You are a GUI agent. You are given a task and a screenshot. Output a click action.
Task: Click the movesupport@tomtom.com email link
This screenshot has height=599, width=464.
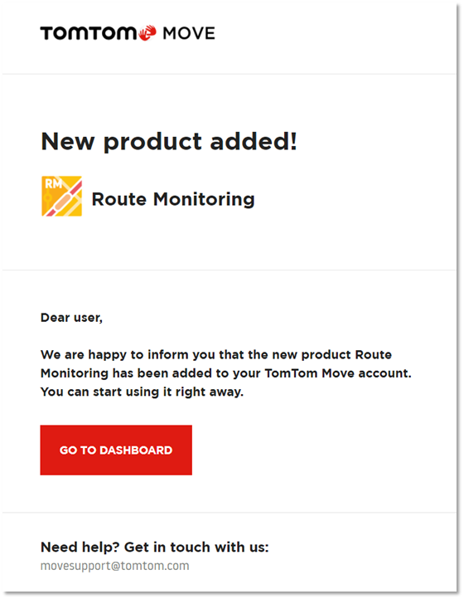[x=115, y=566]
